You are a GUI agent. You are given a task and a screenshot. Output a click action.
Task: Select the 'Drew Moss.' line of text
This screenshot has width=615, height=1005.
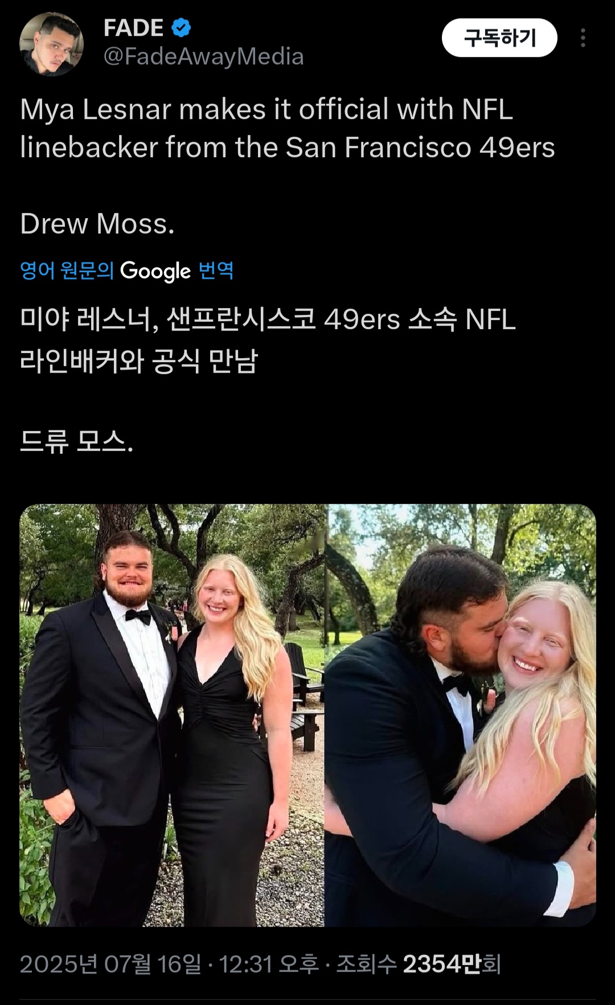pos(97,223)
